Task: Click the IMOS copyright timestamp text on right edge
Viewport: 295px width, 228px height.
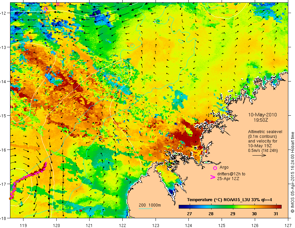Action: point(292,172)
